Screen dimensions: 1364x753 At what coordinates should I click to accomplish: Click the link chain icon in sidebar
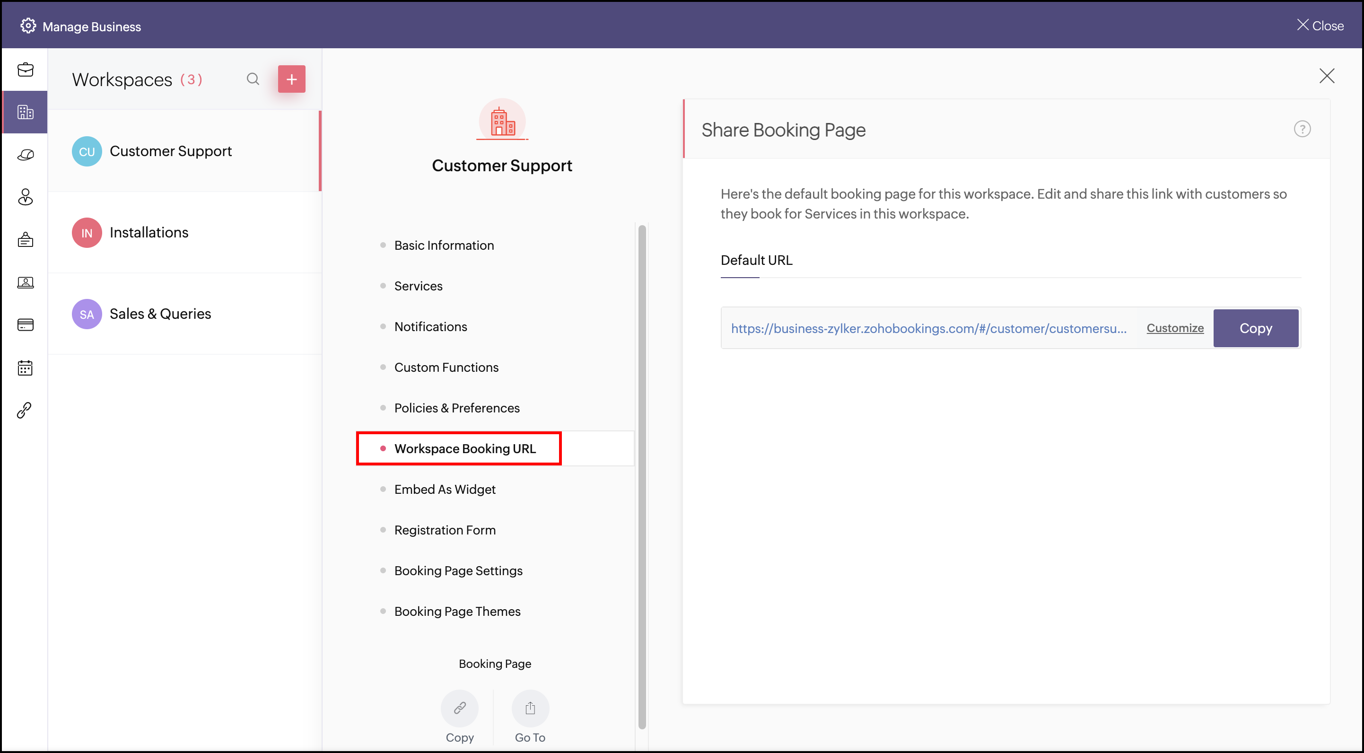tap(25, 410)
